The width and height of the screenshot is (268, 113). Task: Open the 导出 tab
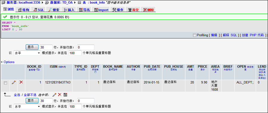click(84, 10)
